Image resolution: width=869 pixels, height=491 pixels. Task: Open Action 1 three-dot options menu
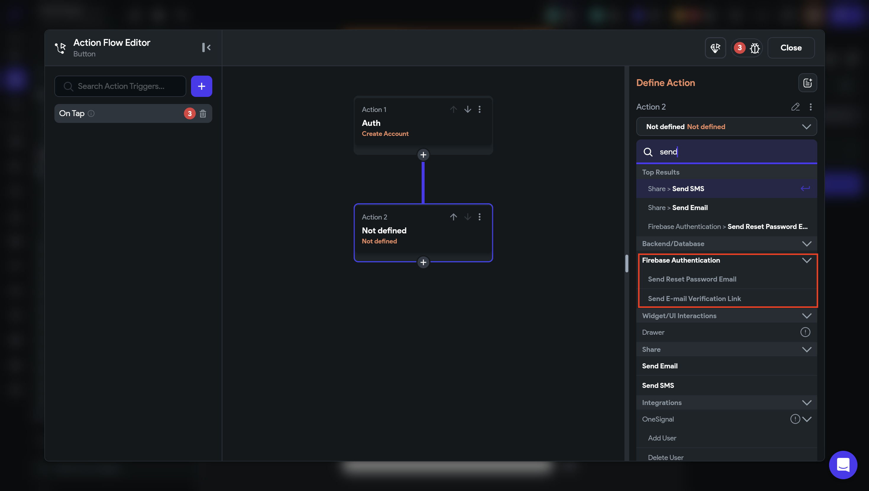[480, 109]
